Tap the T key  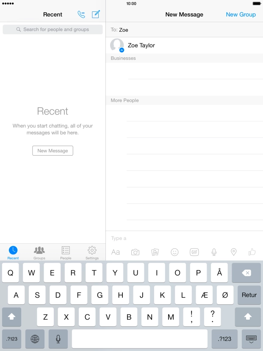[94, 273]
